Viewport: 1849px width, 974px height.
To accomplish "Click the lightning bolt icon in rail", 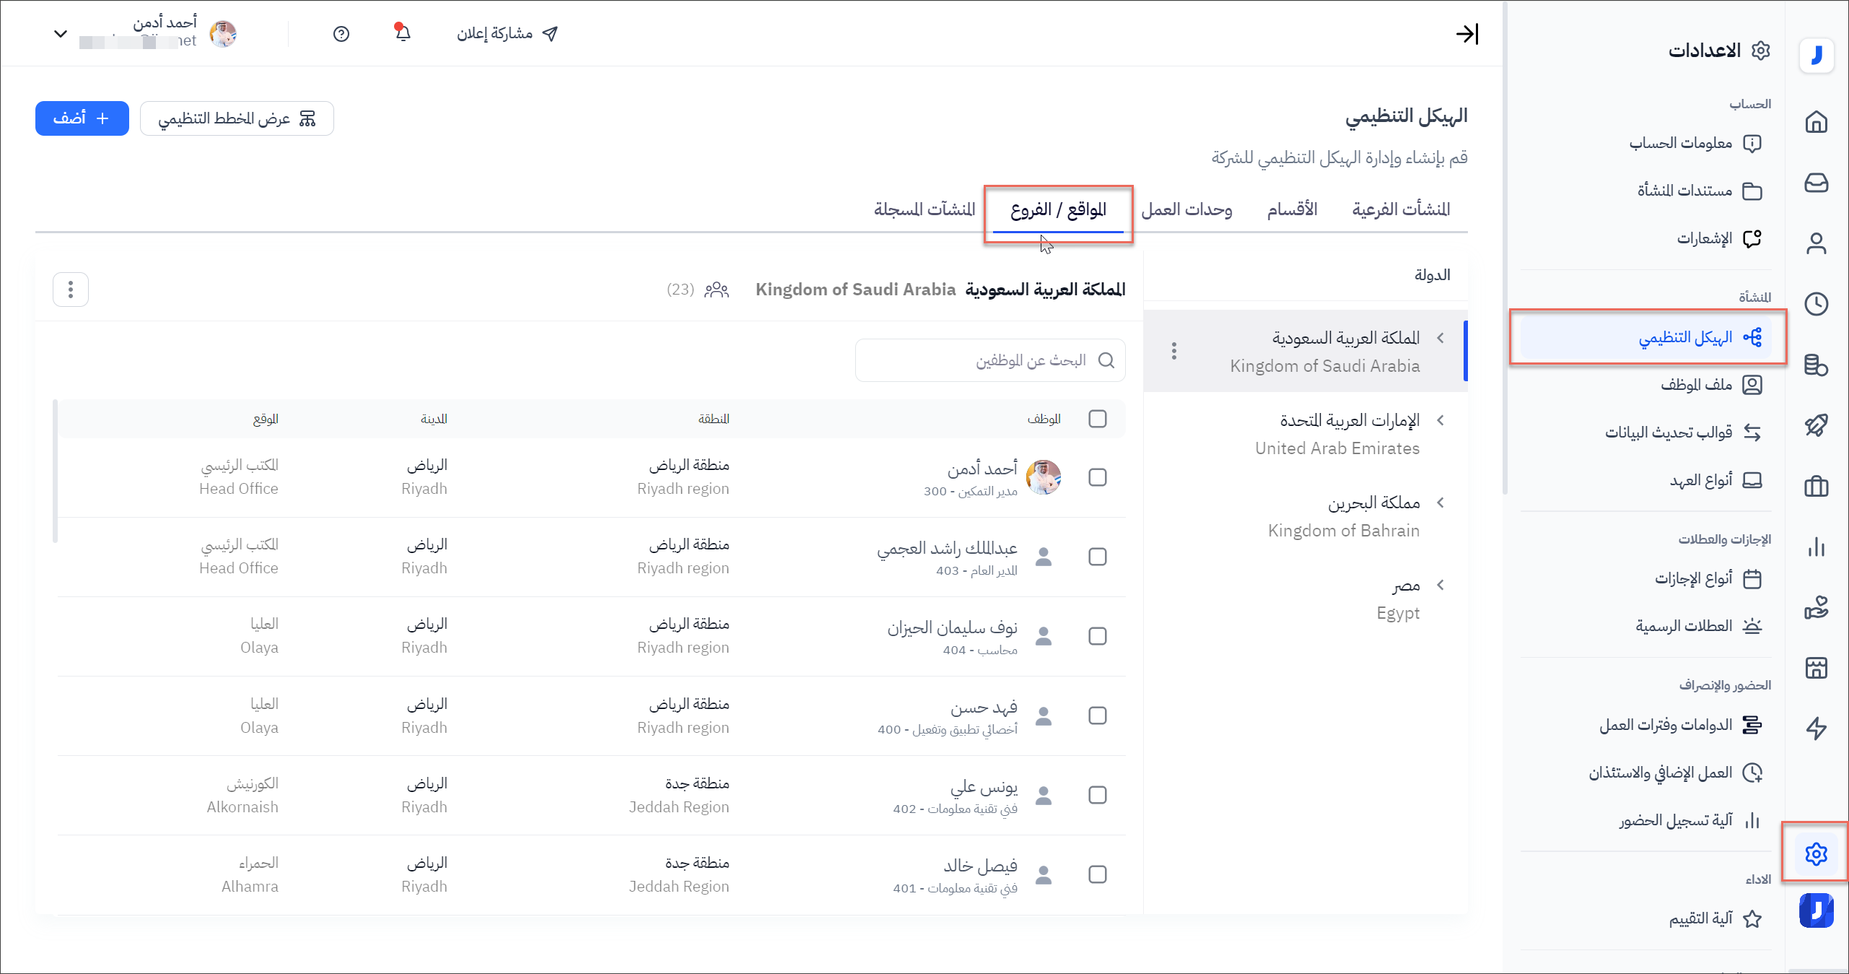I will (x=1816, y=729).
